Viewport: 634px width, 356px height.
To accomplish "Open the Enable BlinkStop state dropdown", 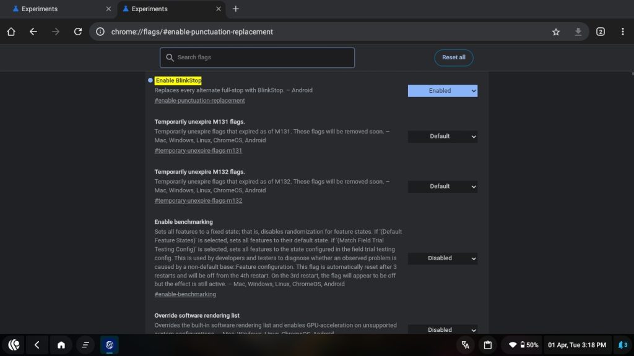I will coord(442,91).
